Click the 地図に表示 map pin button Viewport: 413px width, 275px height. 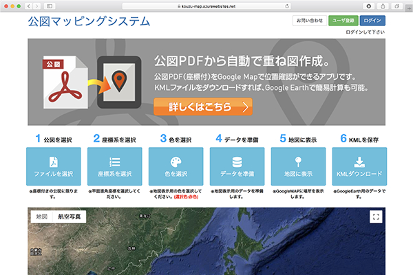pos(298,166)
